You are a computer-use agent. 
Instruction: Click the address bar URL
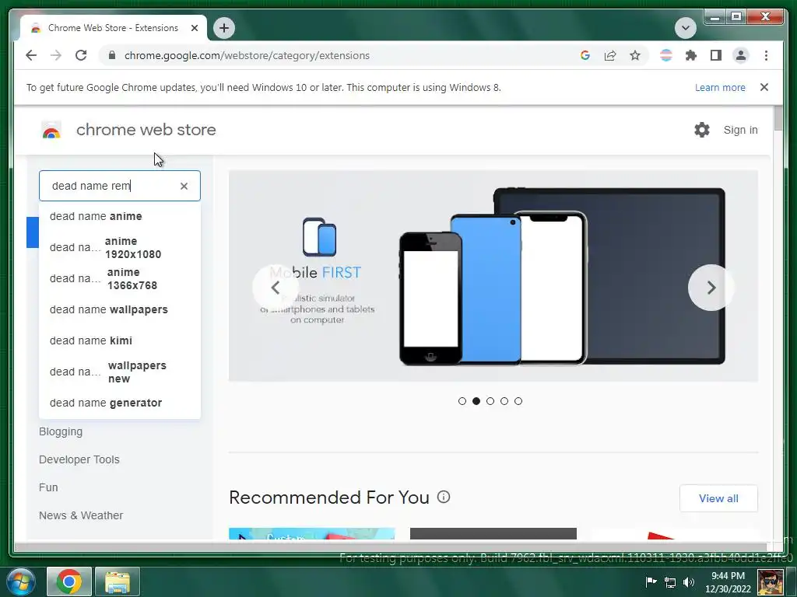pos(247,55)
